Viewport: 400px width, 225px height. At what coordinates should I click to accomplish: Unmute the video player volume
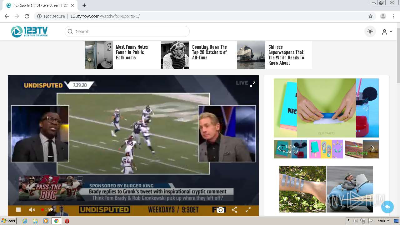(32, 210)
